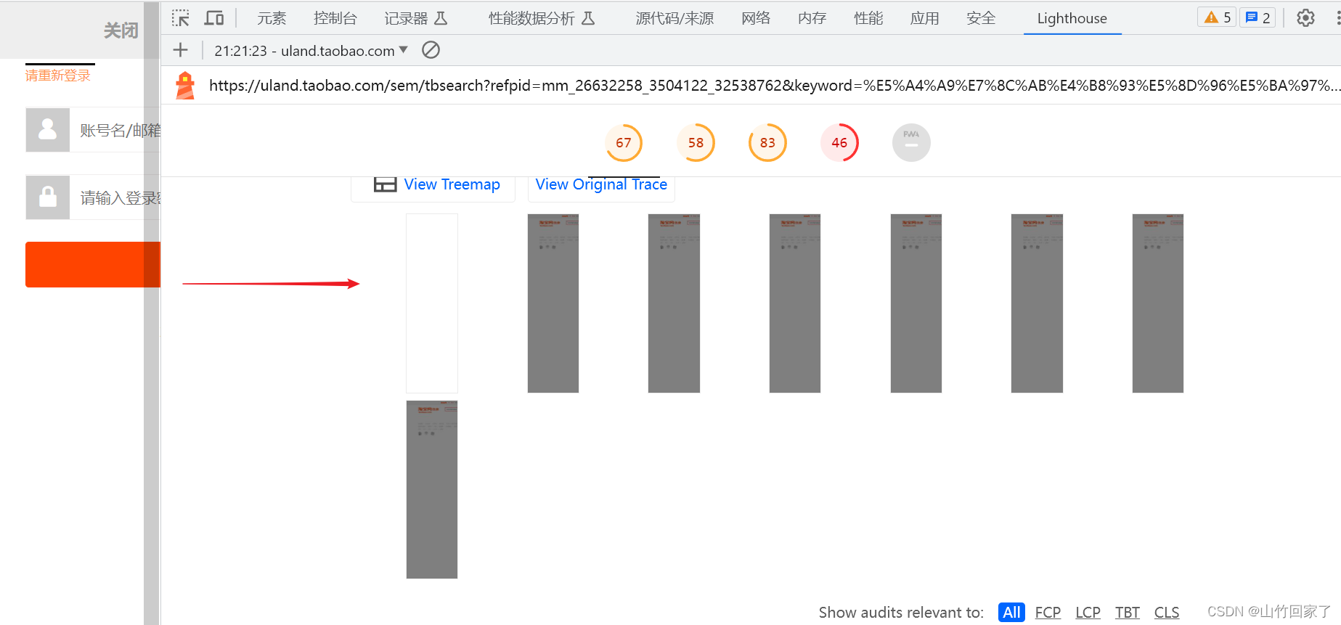Filter audits by FCP
Image resolution: width=1341 pixels, height=625 pixels.
pos(1048,612)
